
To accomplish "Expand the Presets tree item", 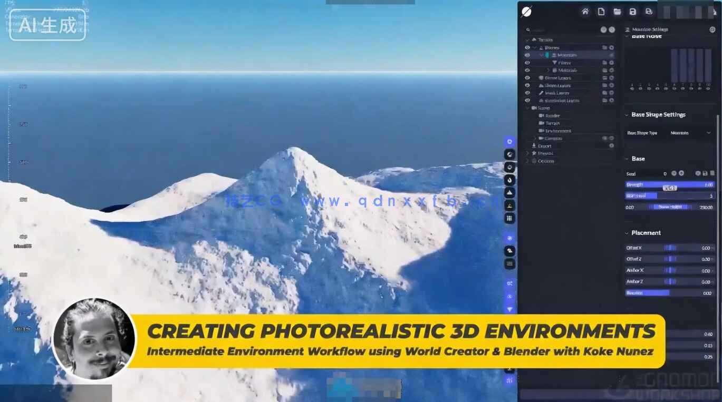I will [x=527, y=153].
